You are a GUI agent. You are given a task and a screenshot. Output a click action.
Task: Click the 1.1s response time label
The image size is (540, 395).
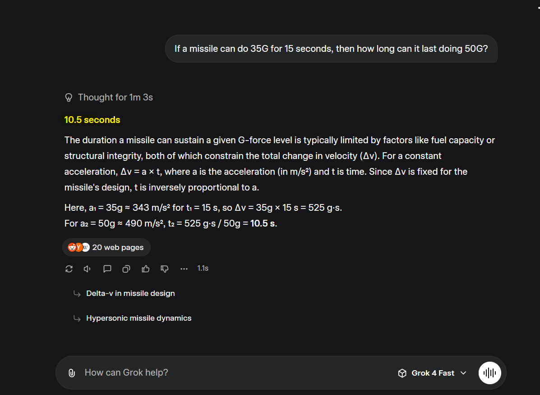pyautogui.click(x=203, y=268)
